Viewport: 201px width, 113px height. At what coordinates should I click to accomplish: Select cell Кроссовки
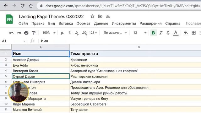[x=135, y=60]
